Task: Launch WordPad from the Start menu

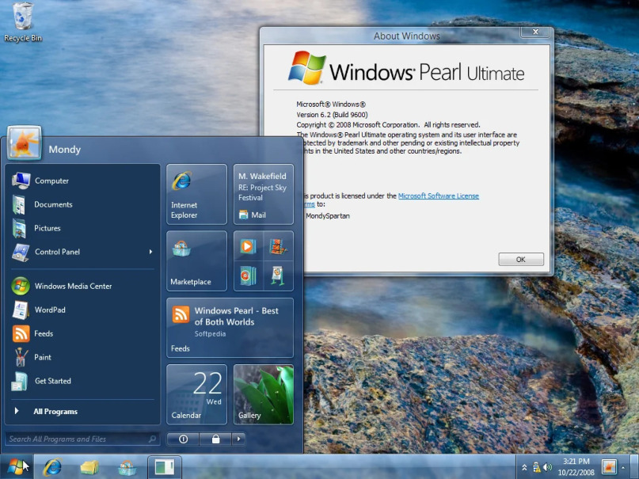Action: tap(84, 310)
